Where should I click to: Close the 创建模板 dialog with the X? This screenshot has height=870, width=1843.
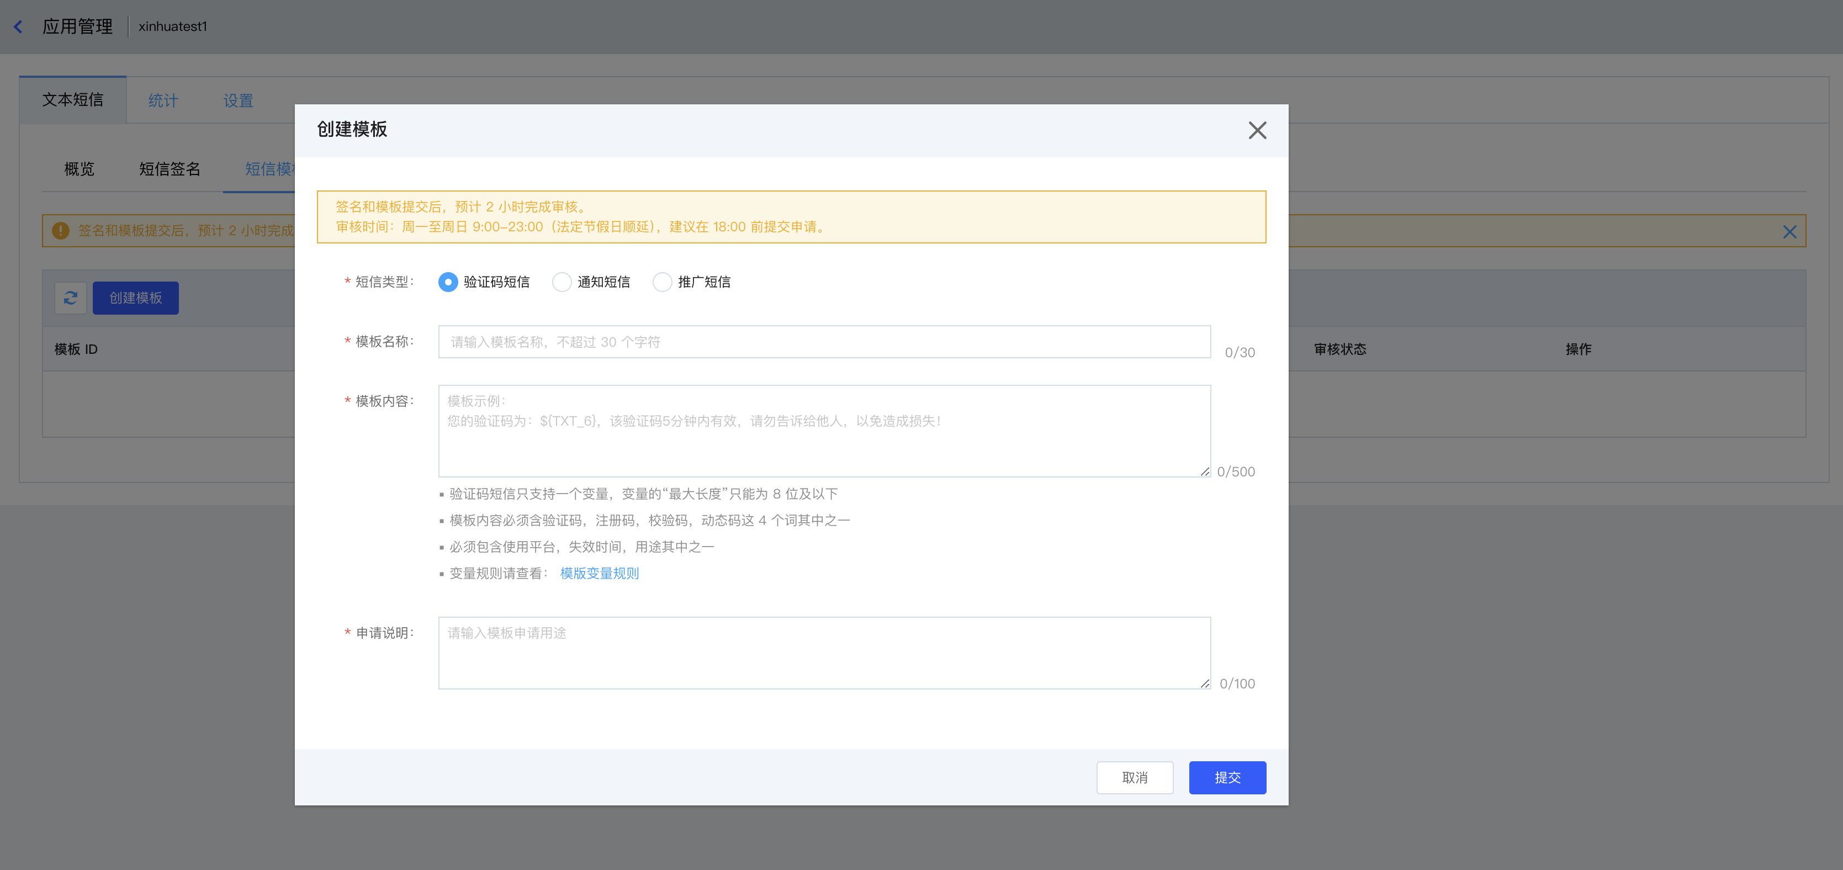1257,130
